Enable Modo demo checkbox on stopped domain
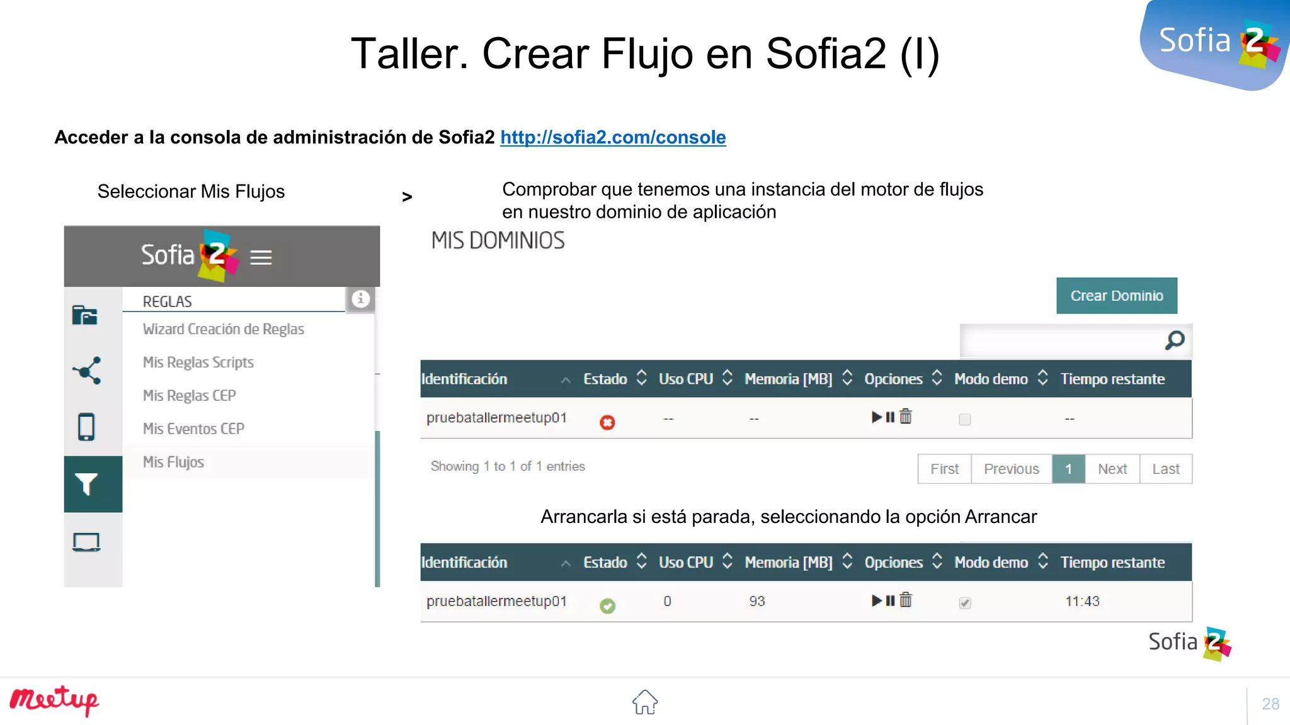 coord(964,419)
